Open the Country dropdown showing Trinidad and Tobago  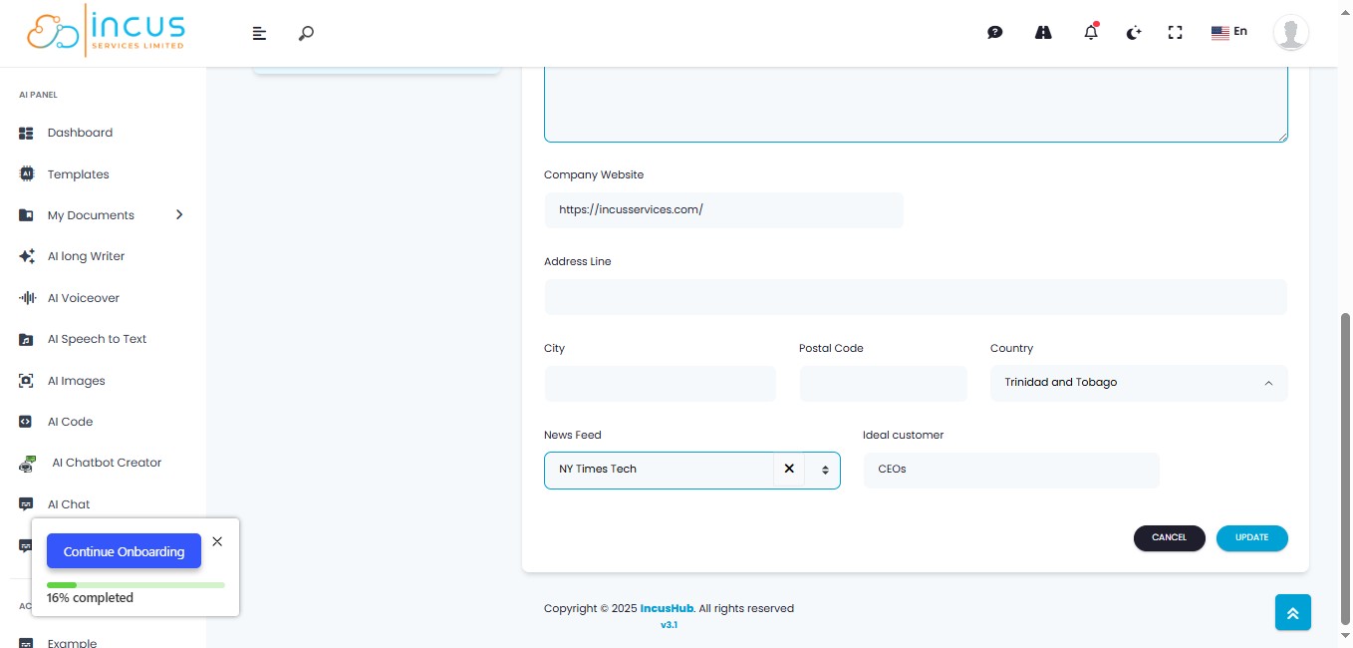coord(1139,383)
